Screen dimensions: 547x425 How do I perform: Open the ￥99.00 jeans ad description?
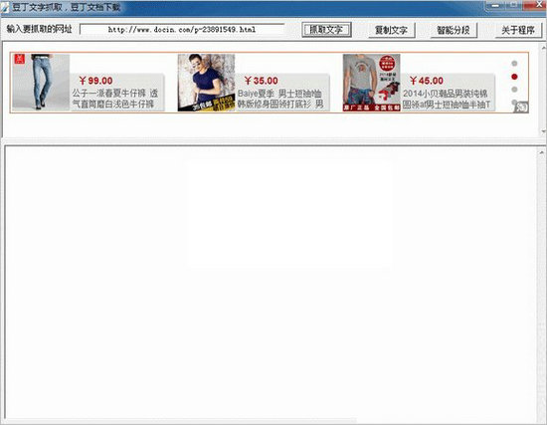click(x=115, y=99)
